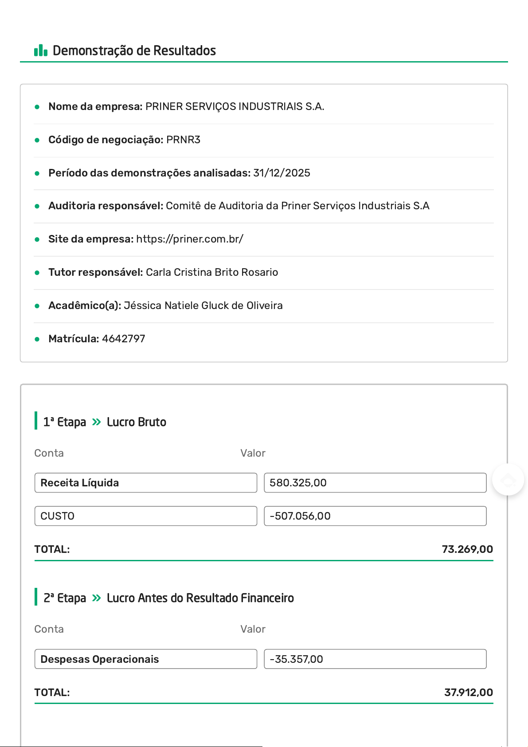Click the Lucro Bruto section title
This screenshot has height=747, width=528.
tap(137, 422)
